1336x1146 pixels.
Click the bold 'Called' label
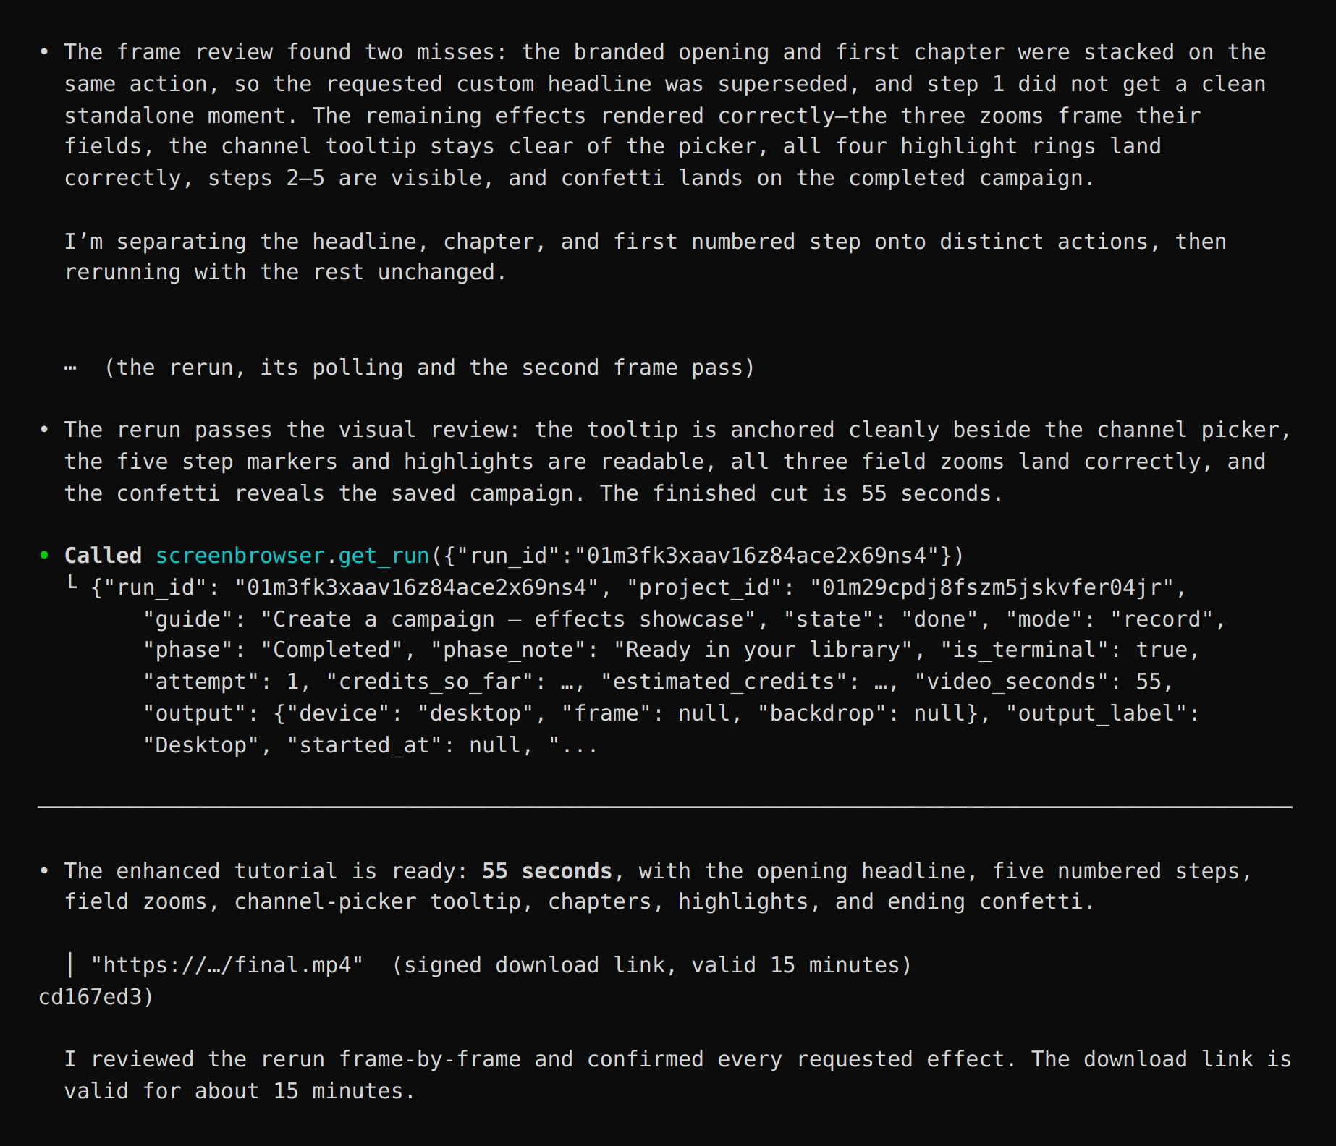[103, 556]
